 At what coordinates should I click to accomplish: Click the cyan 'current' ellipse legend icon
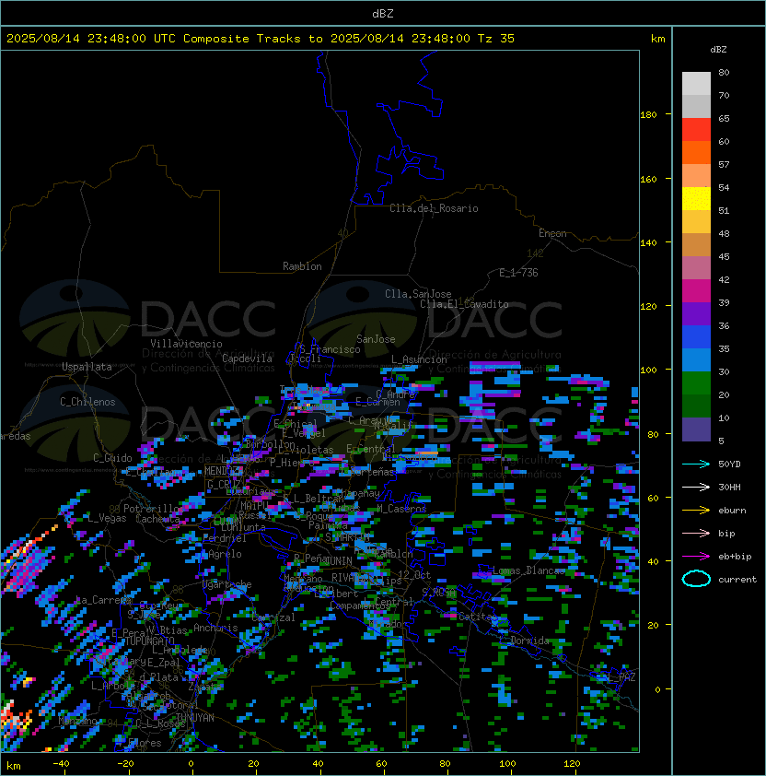point(696,579)
